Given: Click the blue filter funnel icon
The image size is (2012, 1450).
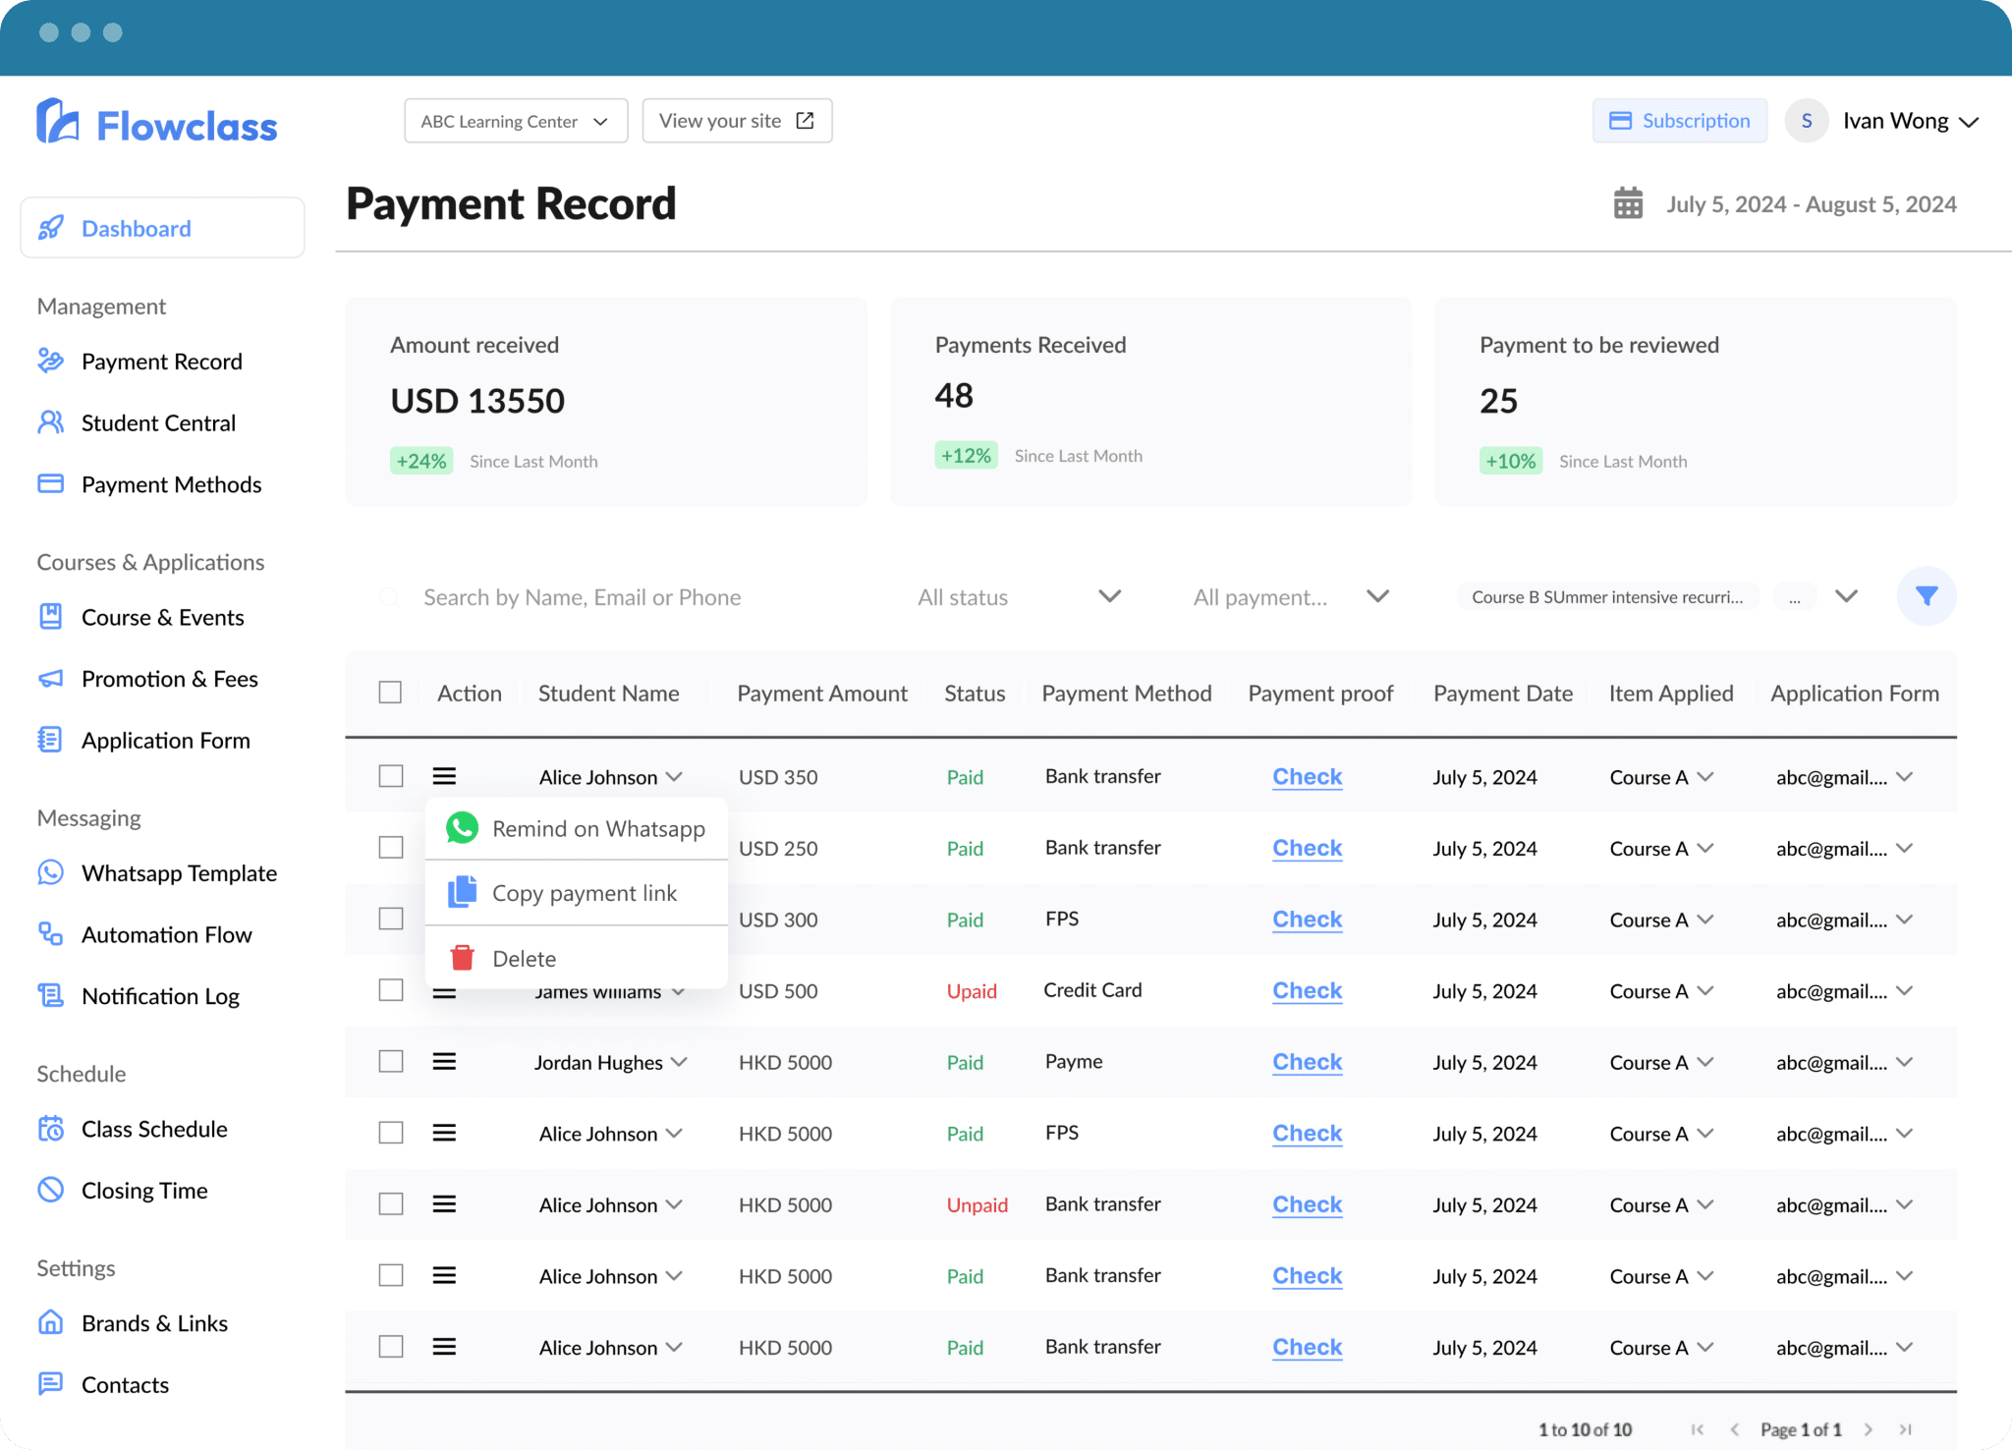Looking at the screenshot, I should [1927, 596].
